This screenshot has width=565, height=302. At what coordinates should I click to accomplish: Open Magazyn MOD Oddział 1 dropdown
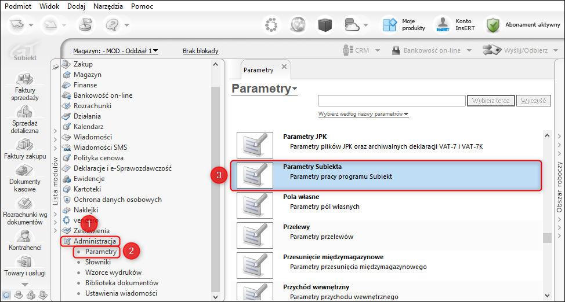(x=115, y=51)
